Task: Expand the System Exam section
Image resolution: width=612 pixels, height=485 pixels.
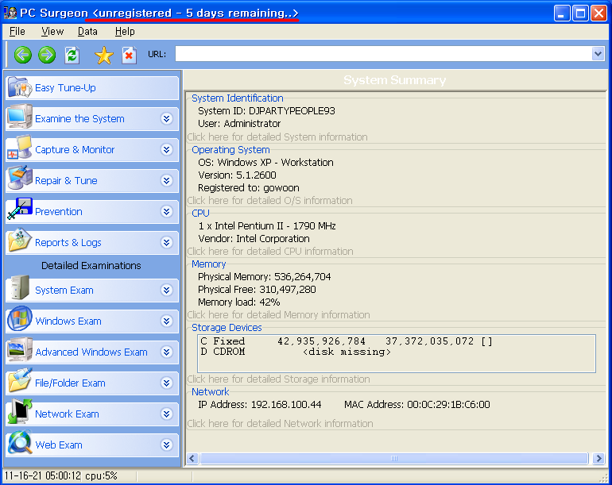Action: tap(167, 290)
